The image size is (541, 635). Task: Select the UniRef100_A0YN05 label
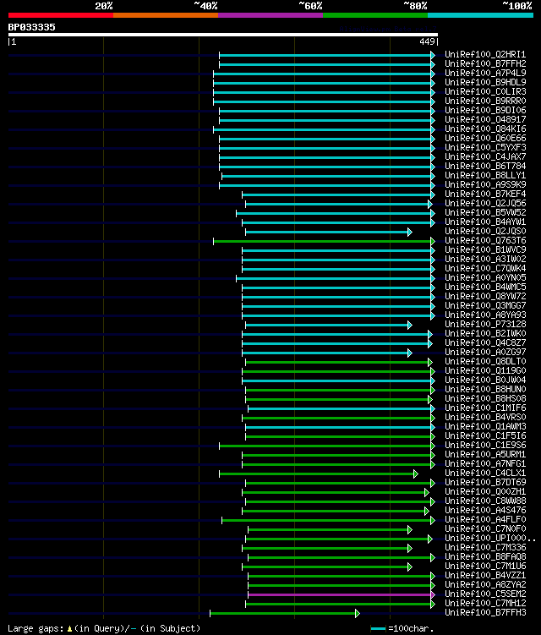[485, 278]
